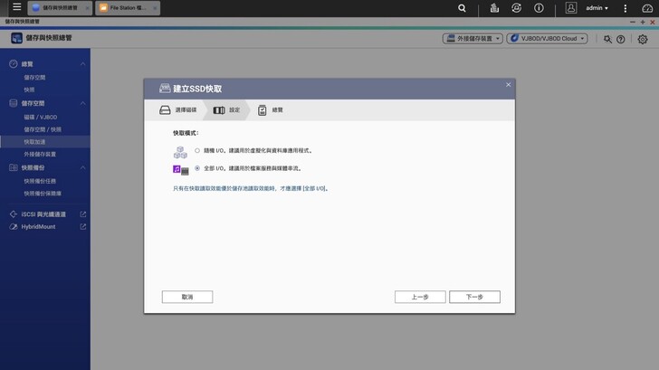Click the 下一步 button
This screenshot has width=659, height=370.
coord(474,297)
